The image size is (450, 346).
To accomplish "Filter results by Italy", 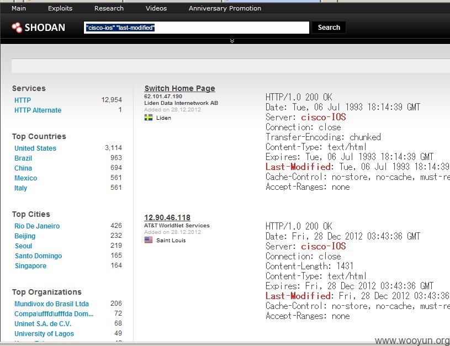I will pyautogui.click(x=20, y=188).
